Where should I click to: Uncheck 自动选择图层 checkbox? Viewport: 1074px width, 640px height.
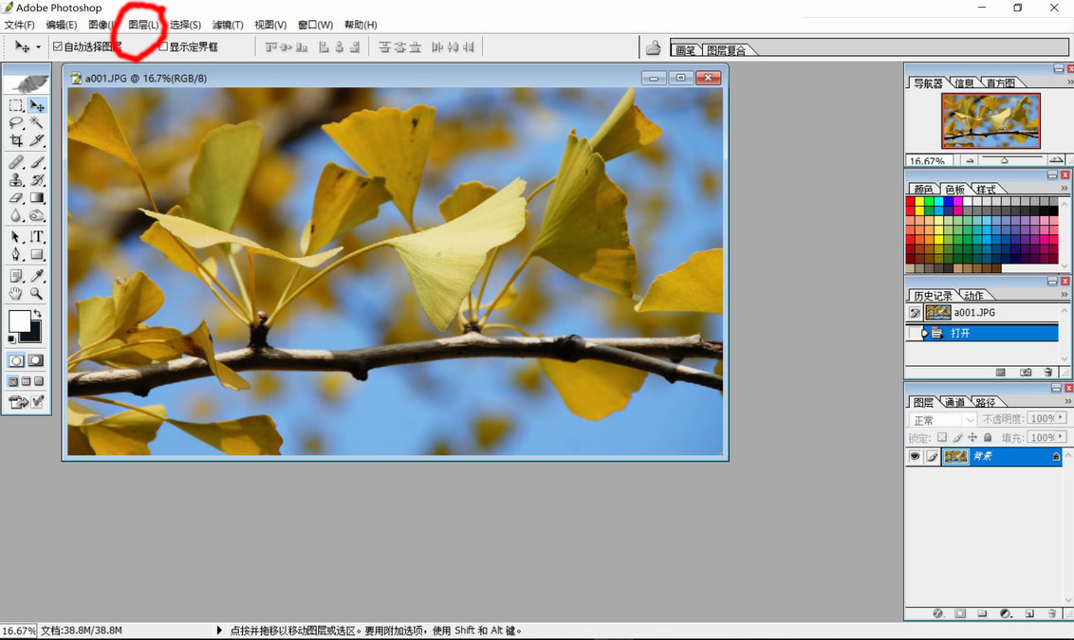58,46
